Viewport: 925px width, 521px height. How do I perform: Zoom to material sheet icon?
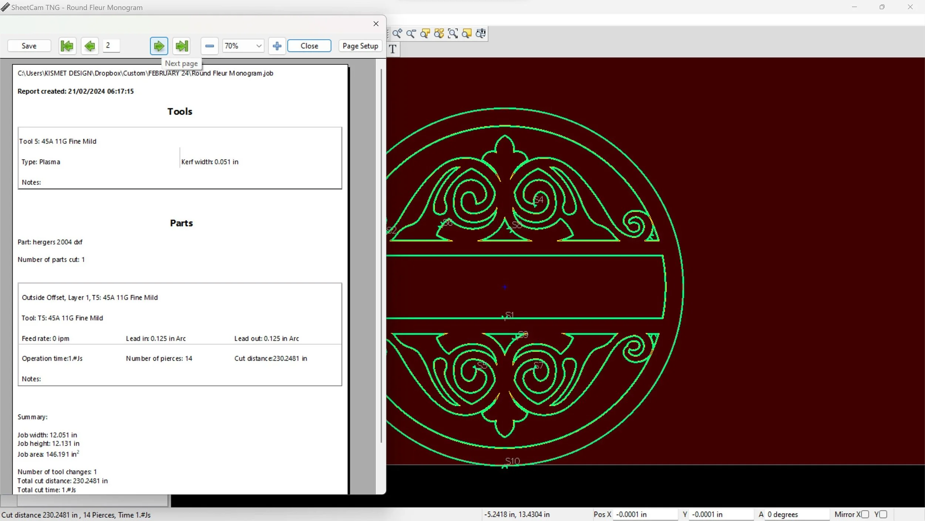click(467, 34)
